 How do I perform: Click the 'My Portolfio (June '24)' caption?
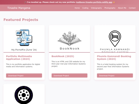24,50
